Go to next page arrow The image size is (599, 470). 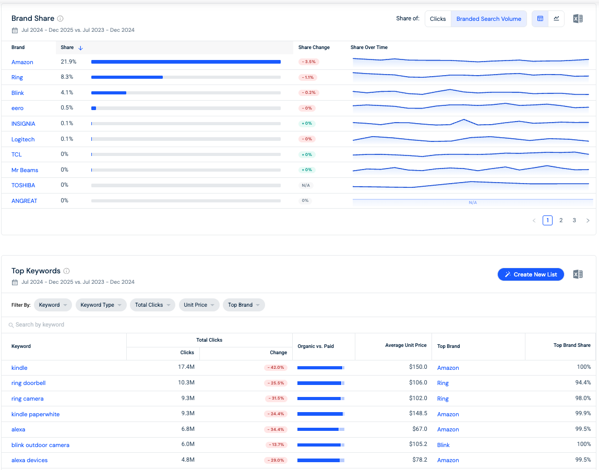(x=588, y=220)
